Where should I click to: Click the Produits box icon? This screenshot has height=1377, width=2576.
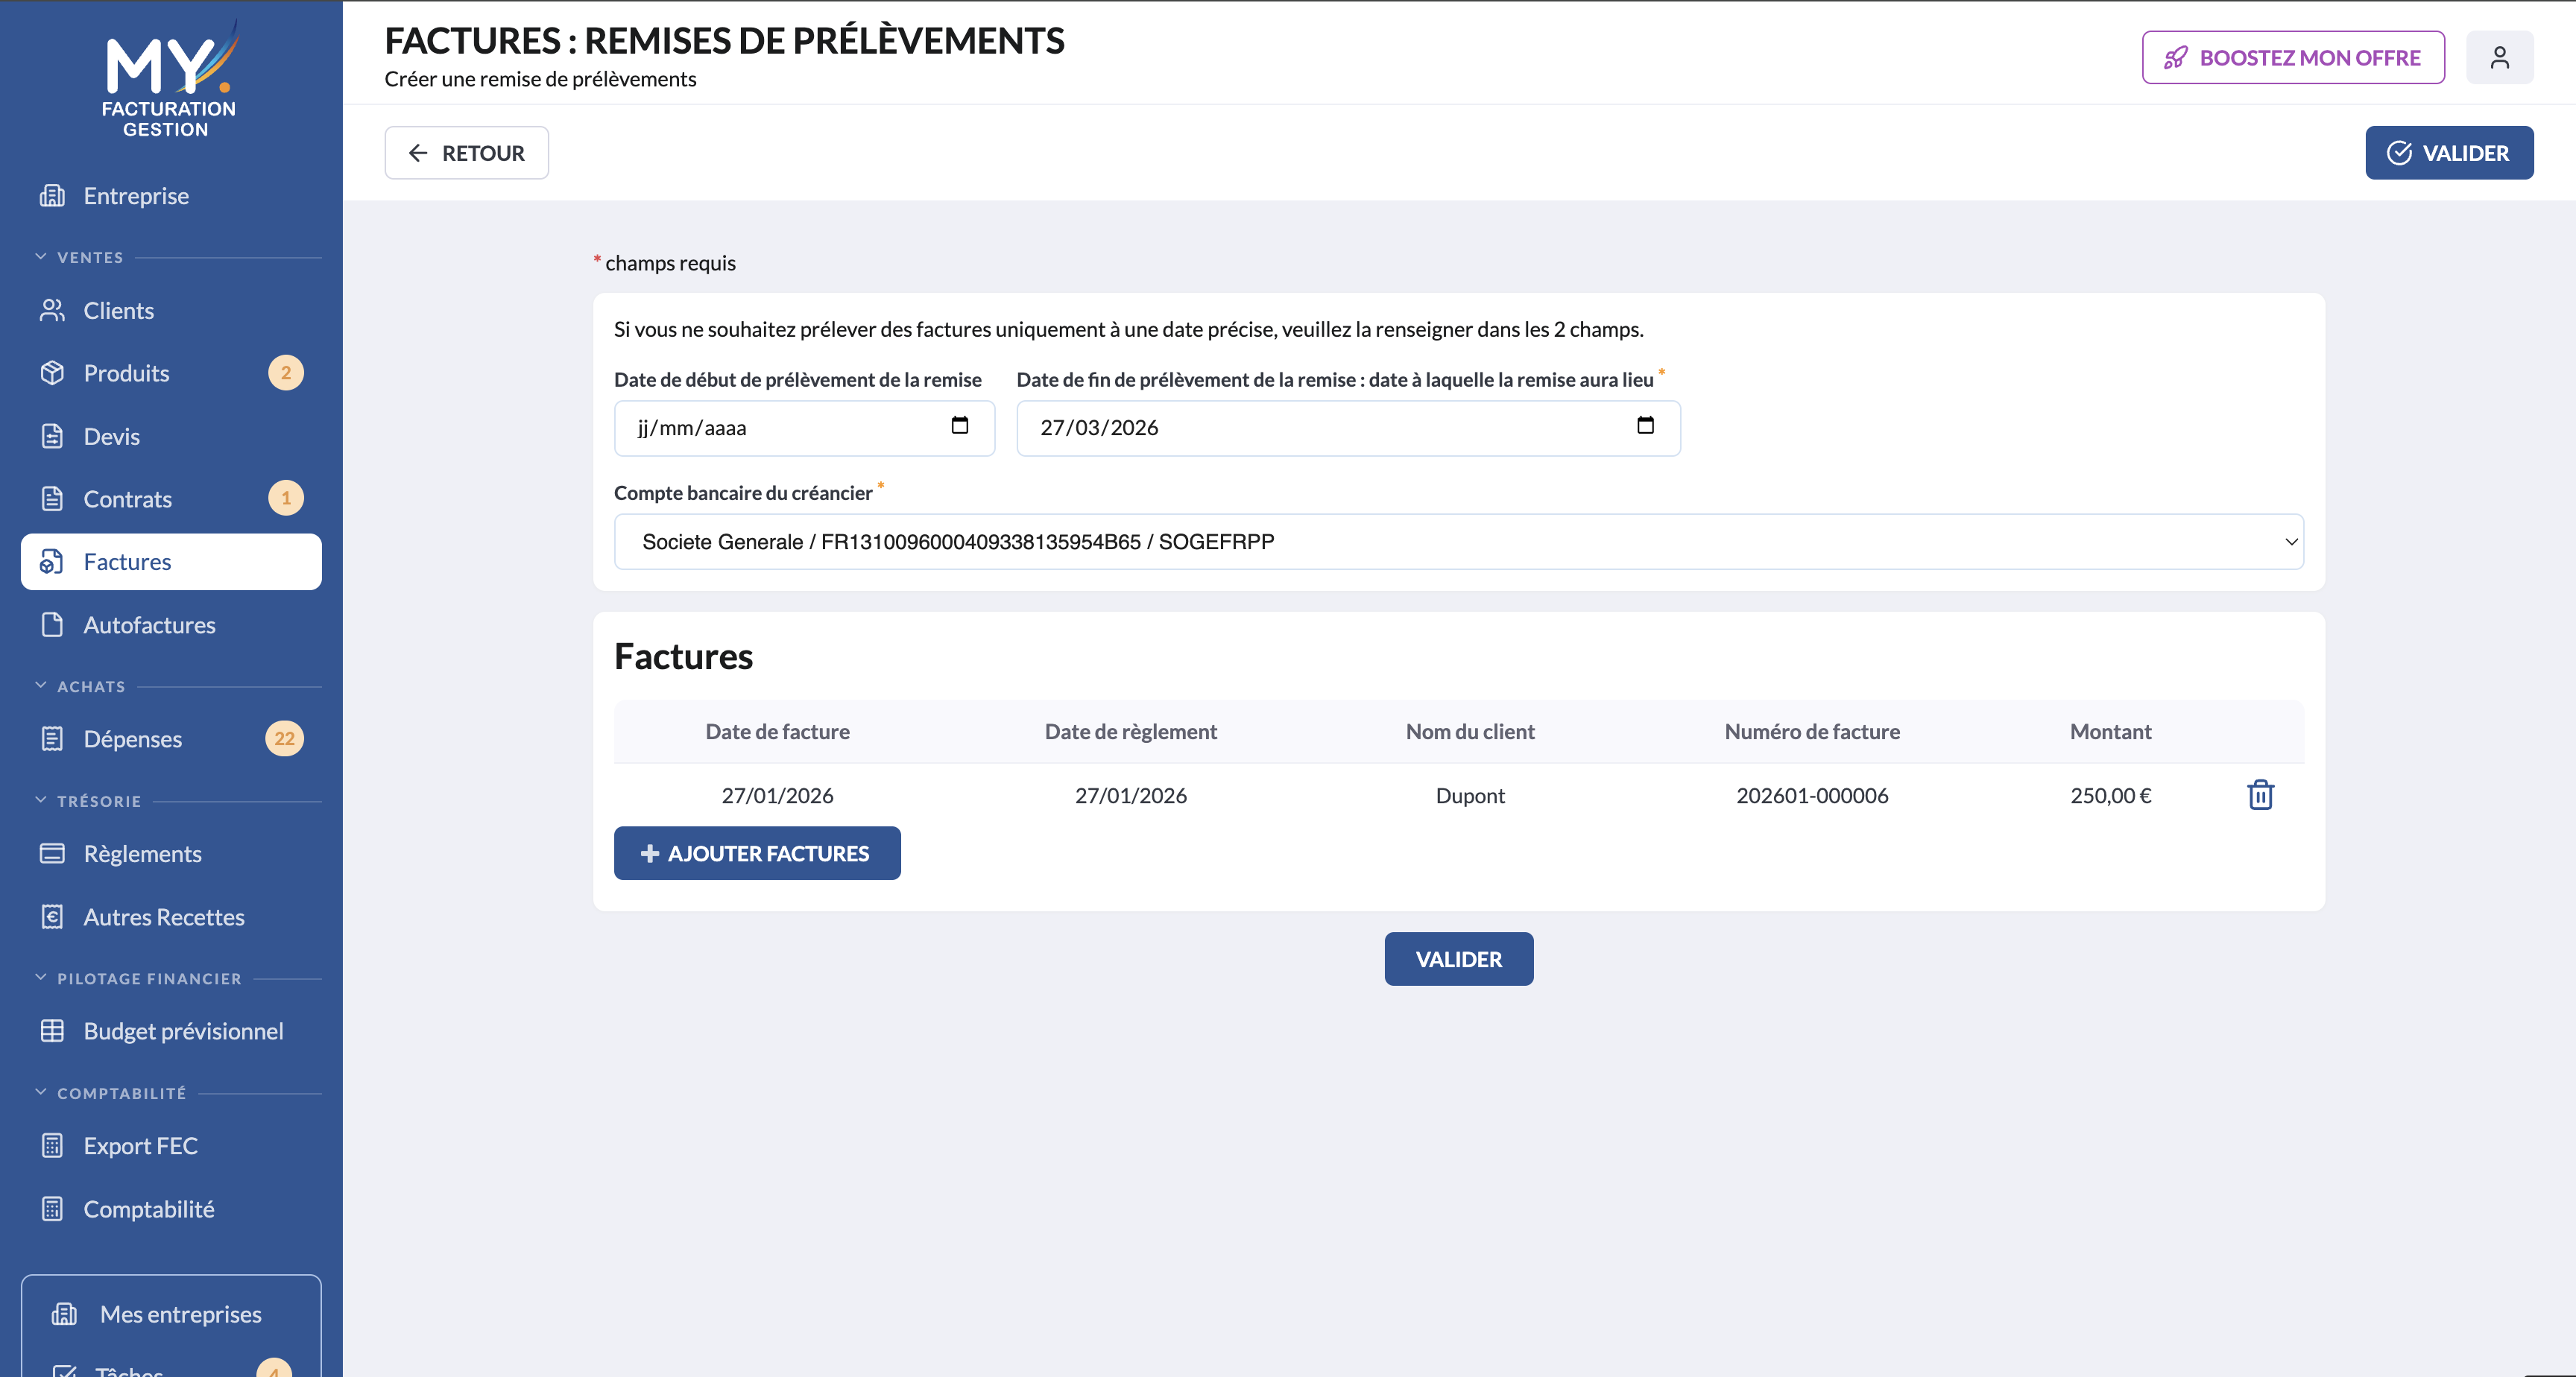pyautogui.click(x=52, y=373)
